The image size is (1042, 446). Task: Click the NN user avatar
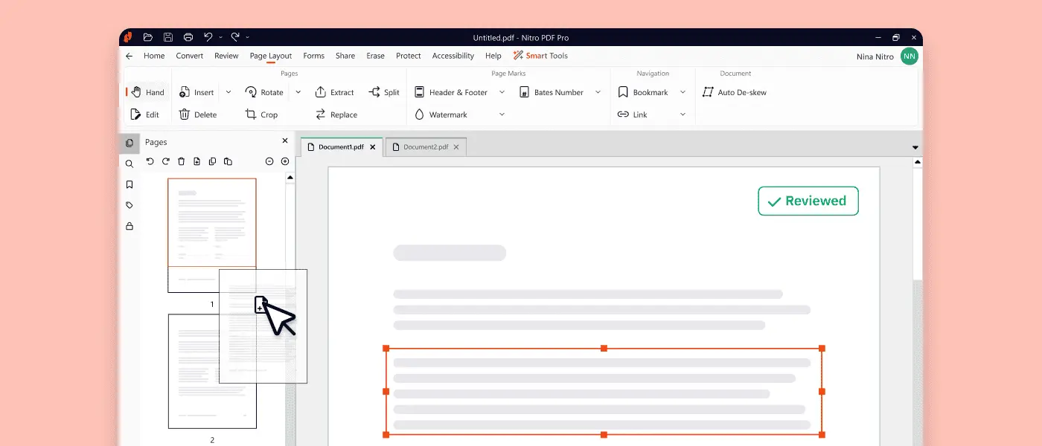point(910,56)
